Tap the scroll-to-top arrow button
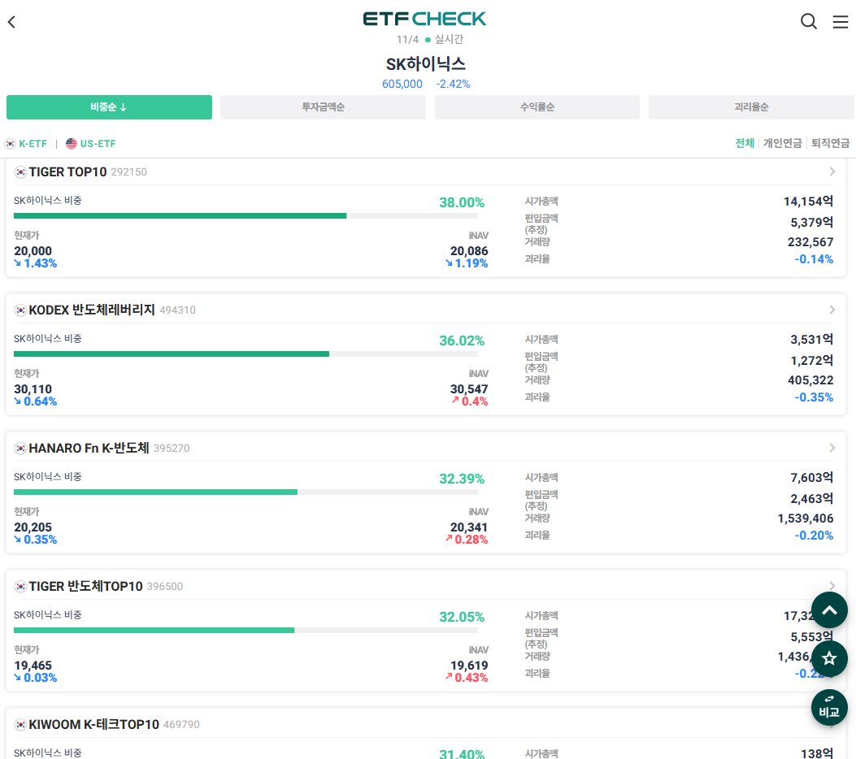The image size is (856, 759). [x=829, y=610]
